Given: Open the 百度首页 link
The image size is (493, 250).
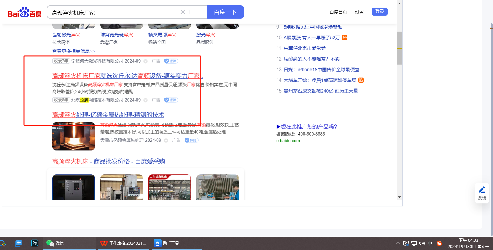Looking at the screenshot, I should click(338, 12).
